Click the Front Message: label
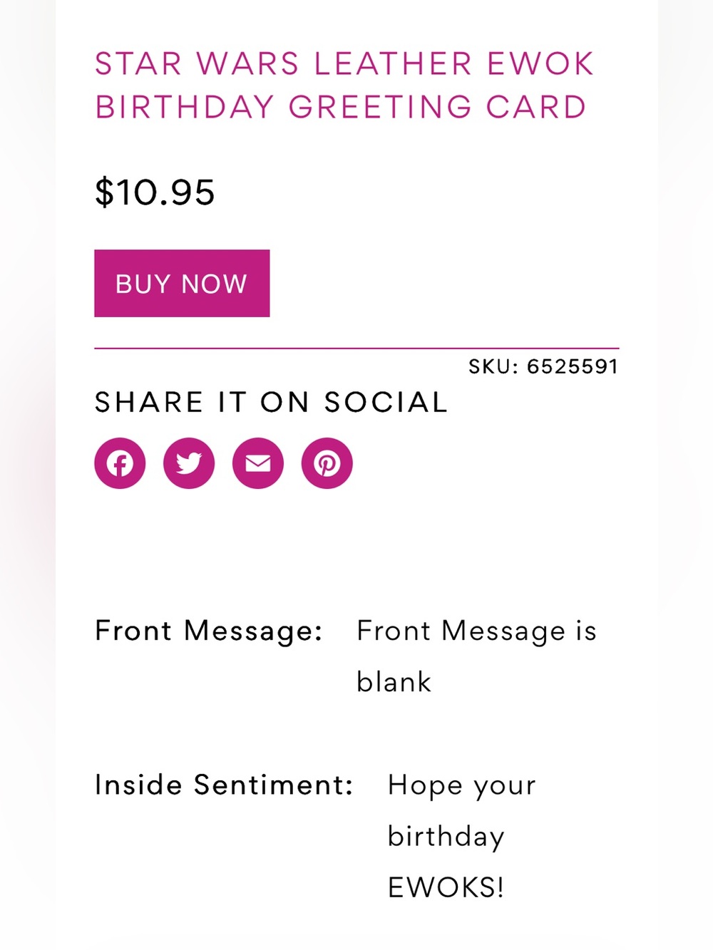 click(209, 631)
